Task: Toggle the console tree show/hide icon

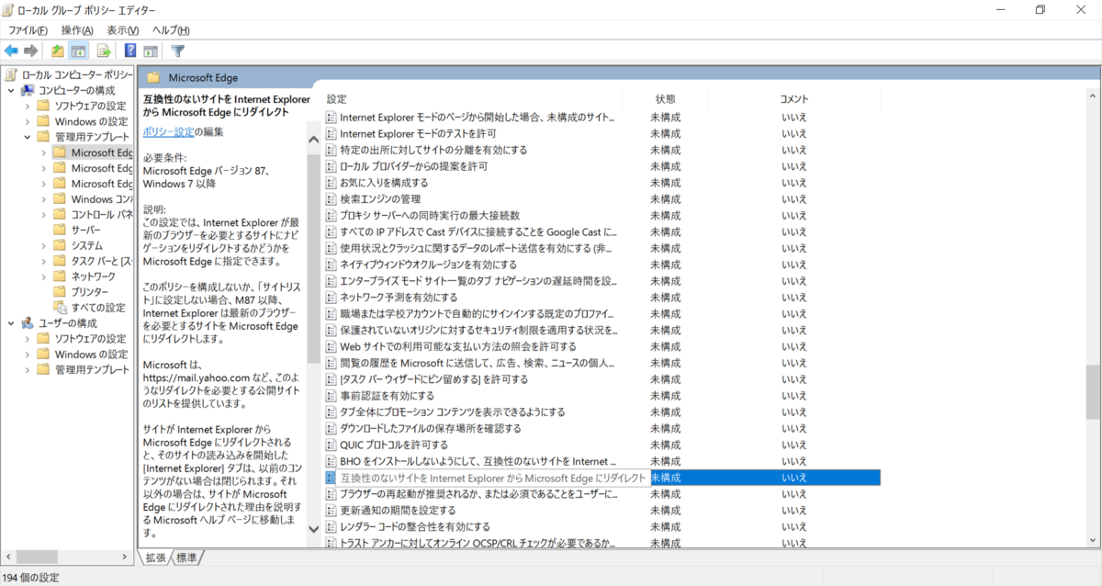Action: [x=79, y=51]
